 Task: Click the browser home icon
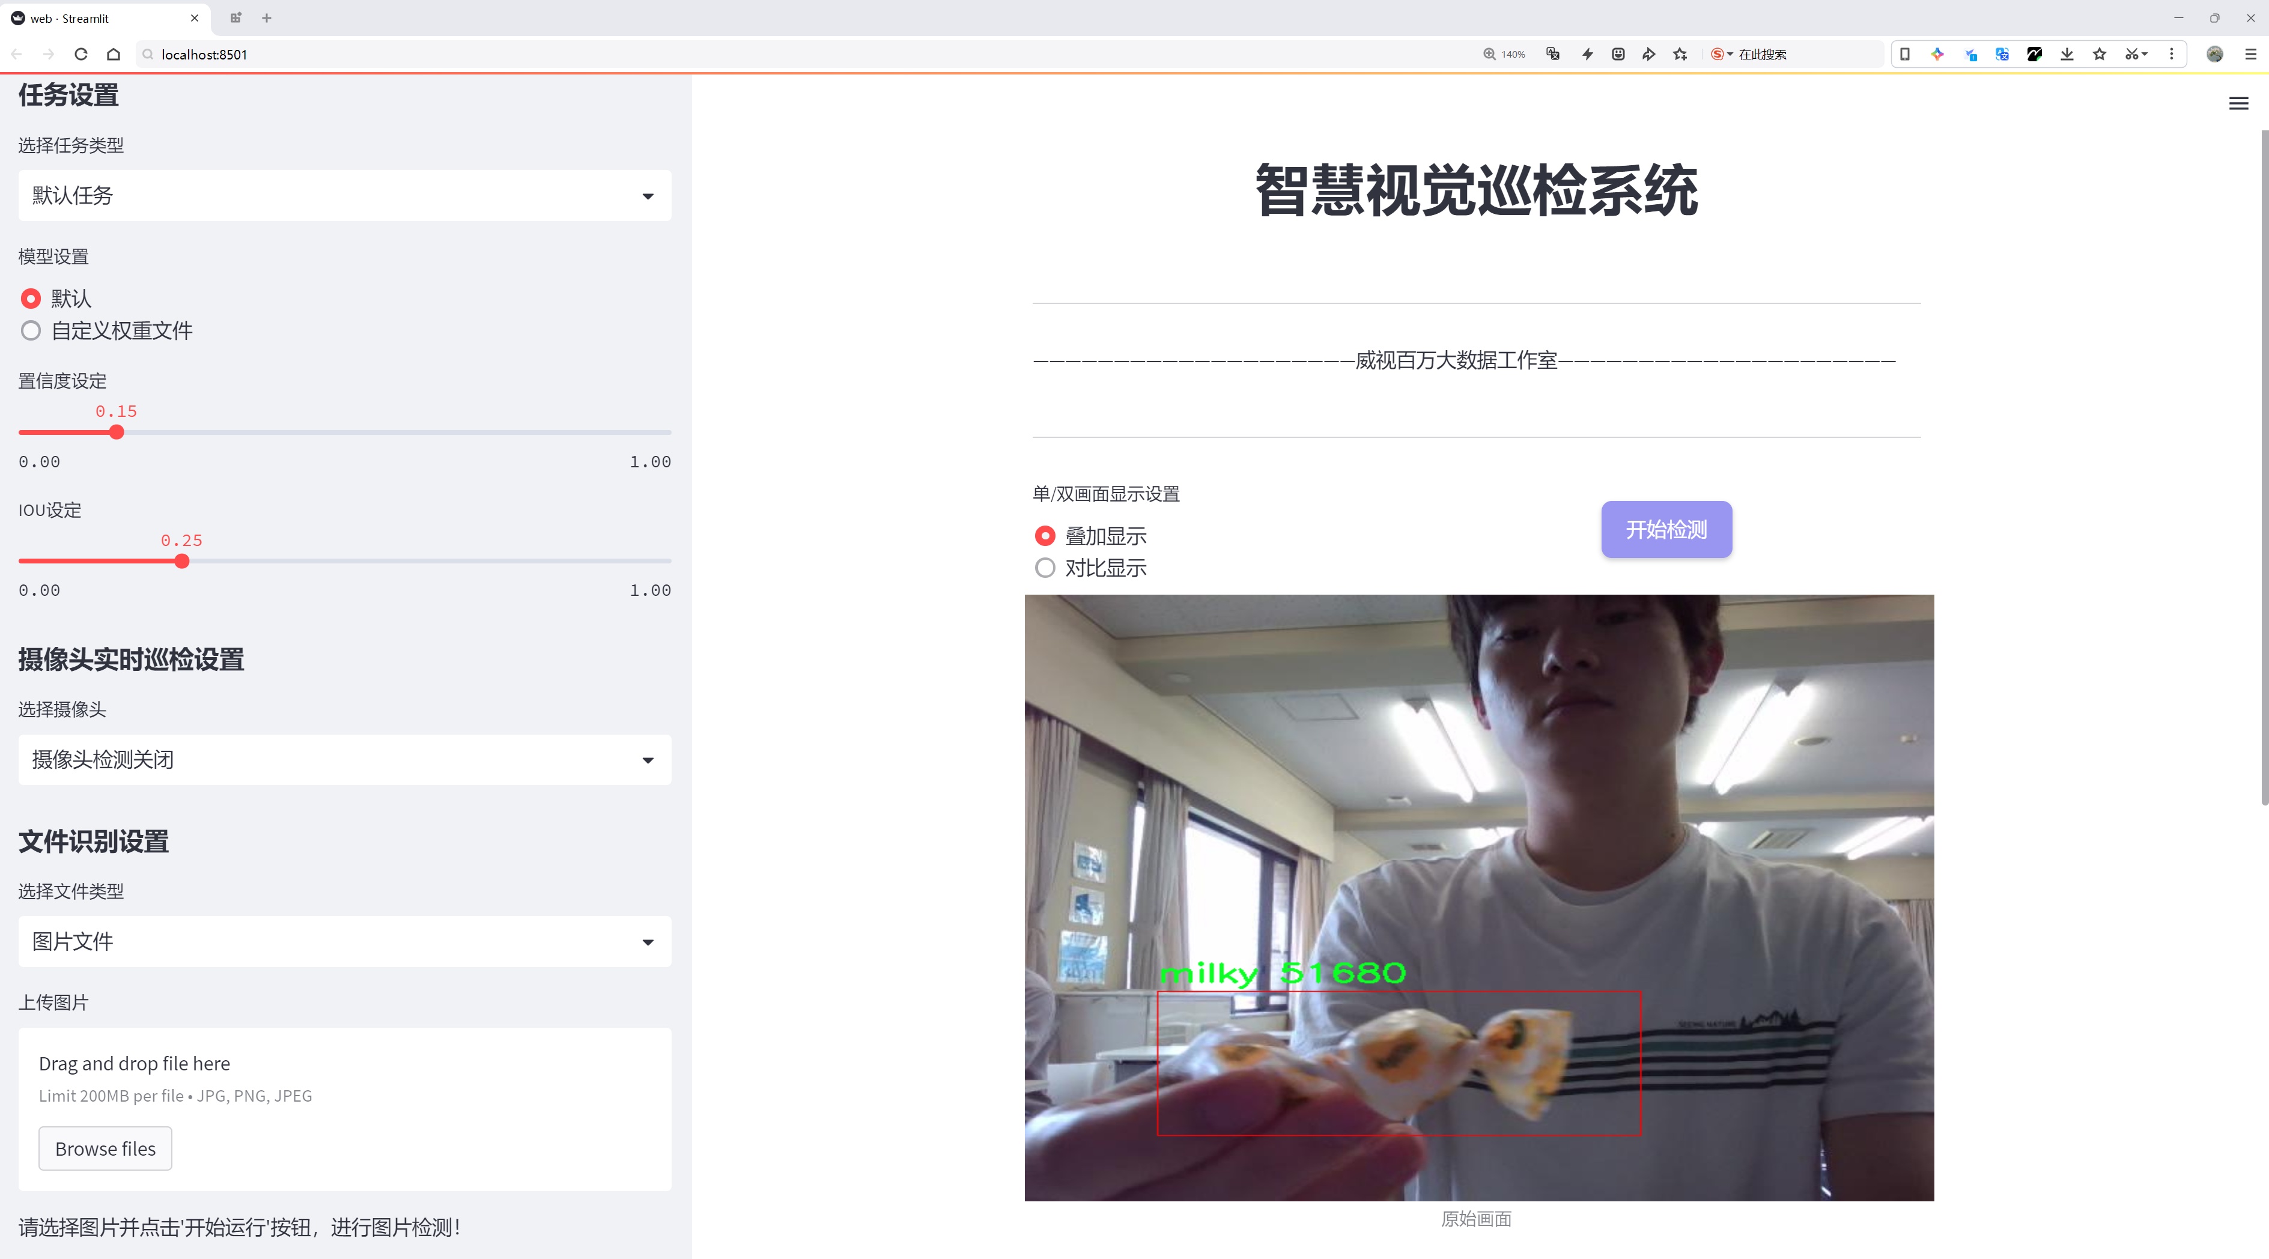[114, 55]
